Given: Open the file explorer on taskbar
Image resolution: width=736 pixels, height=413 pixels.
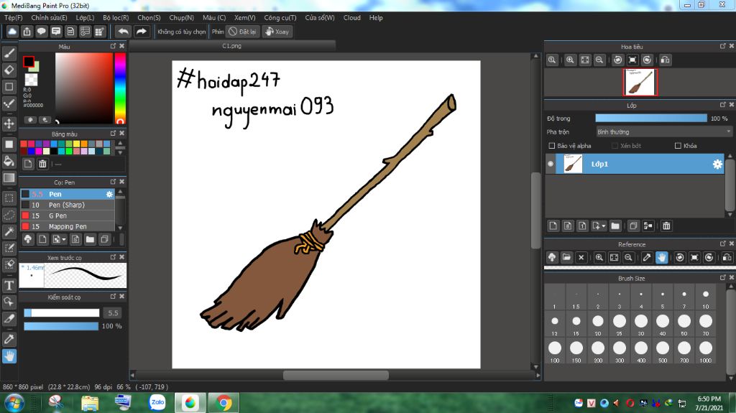Looking at the screenshot, I should tap(90, 403).
